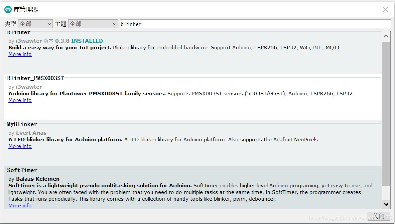395x224 pixels.
Task: Open More info link for SoftTimer
Action: [x=20, y=206]
